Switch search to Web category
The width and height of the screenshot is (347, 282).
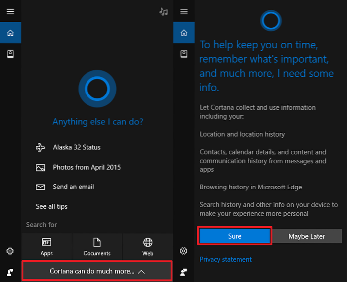point(148,246)
